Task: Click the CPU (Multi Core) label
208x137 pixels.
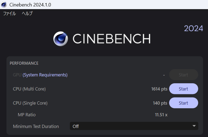Action: 29,89
